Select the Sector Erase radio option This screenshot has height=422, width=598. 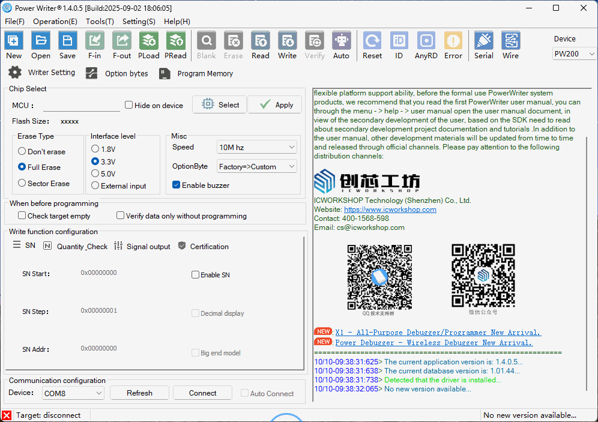tap(22, 184)
